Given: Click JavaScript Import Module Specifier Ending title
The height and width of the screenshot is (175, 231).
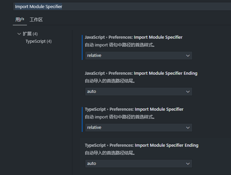Looking at the screenshot, I should tap(141, 73).
